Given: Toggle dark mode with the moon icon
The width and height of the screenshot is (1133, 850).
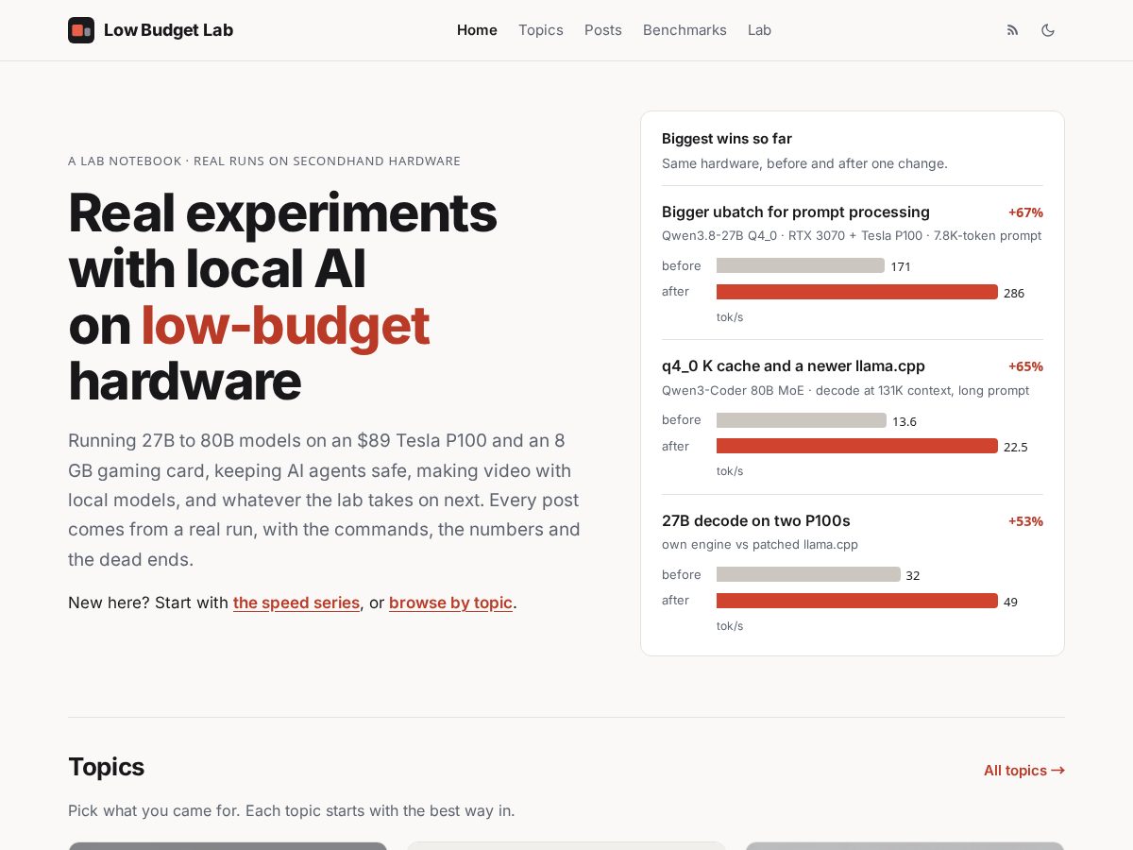Looking at the screenshot, I should pos(1048,30).
